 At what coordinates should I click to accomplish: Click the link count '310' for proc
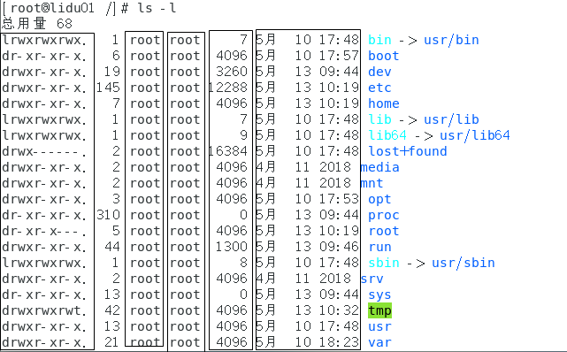point(108,215)
